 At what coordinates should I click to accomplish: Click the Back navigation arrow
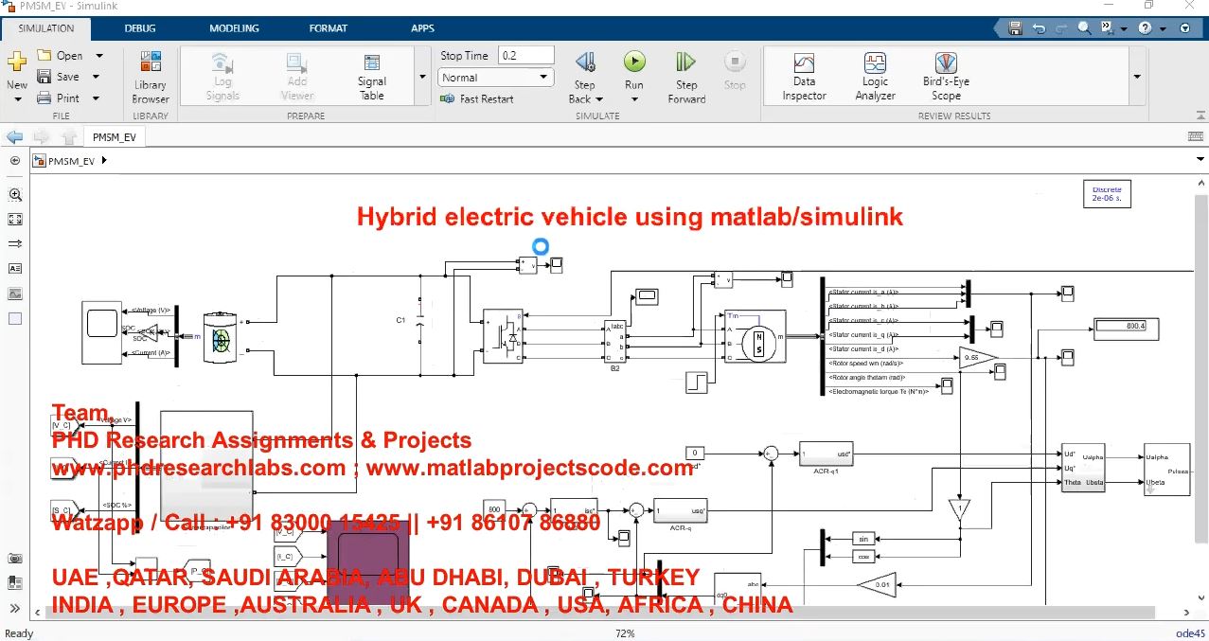pos(15,137)
